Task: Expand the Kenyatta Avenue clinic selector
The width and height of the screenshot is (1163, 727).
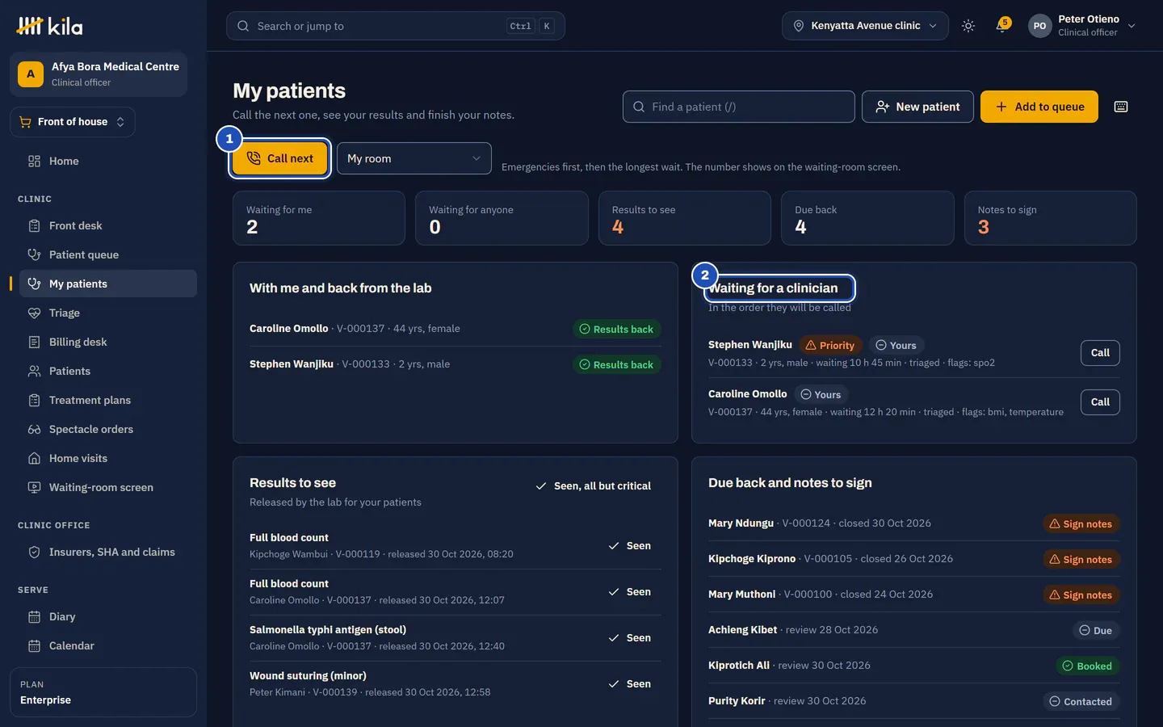Action: (x=865, y=26)
